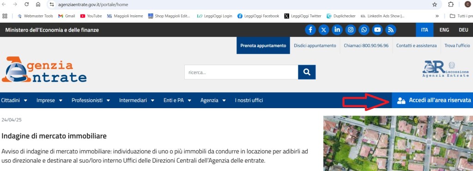Open Shop Maggioli Edit... bookmark
Screen dimensions: 473x171
169,16
